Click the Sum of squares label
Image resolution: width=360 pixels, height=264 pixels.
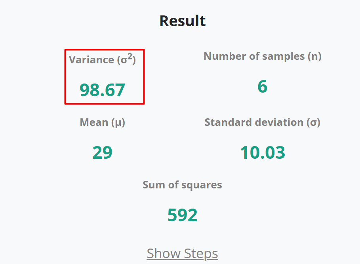coord(182,184)
